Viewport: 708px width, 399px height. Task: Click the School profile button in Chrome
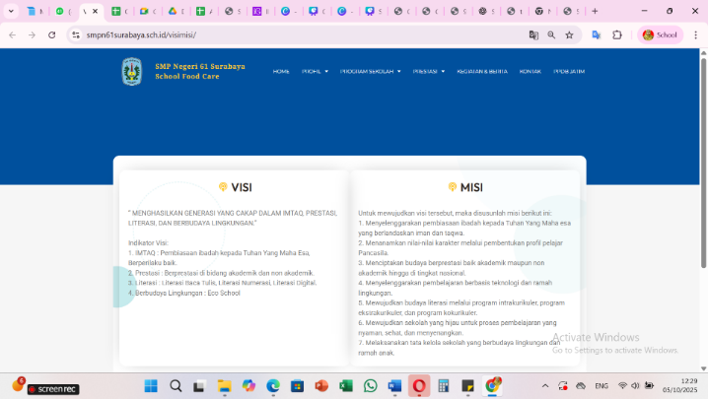pos(661,34)
